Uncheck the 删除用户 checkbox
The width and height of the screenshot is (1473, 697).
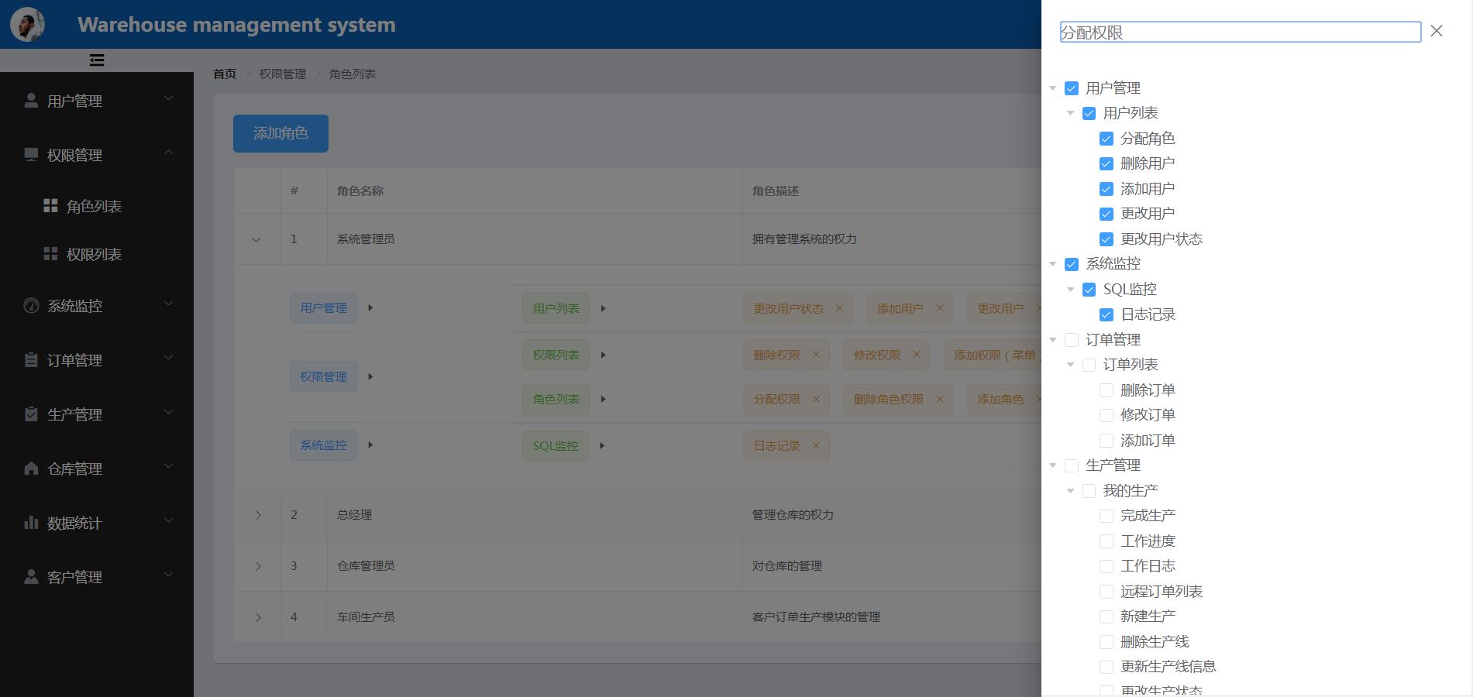click(1106, 164)
